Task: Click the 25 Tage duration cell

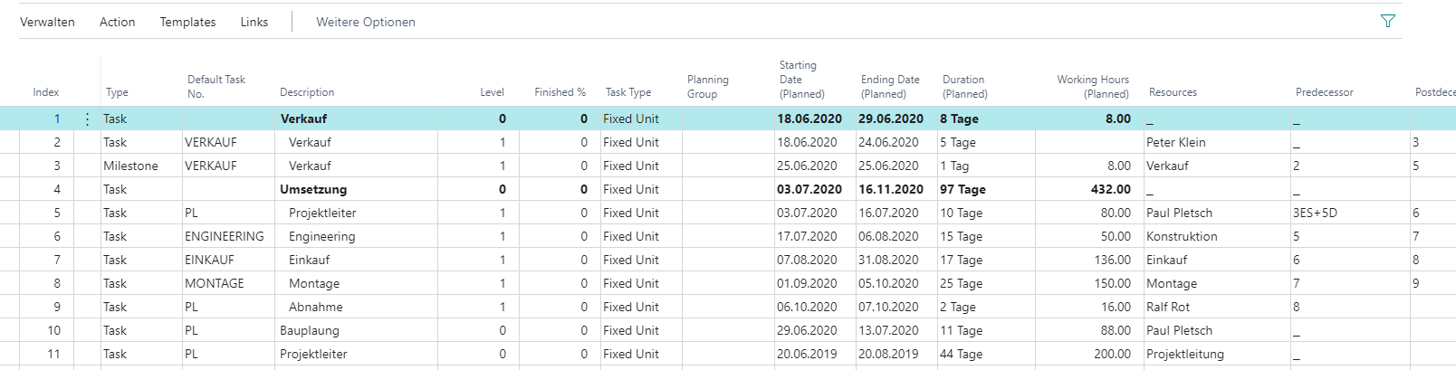Action: 961,283
